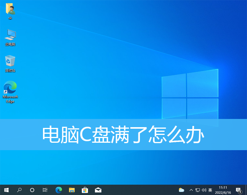247x195 pixels.
Task: Open File Explorer from the taskbar
Action: pos(72,190)
